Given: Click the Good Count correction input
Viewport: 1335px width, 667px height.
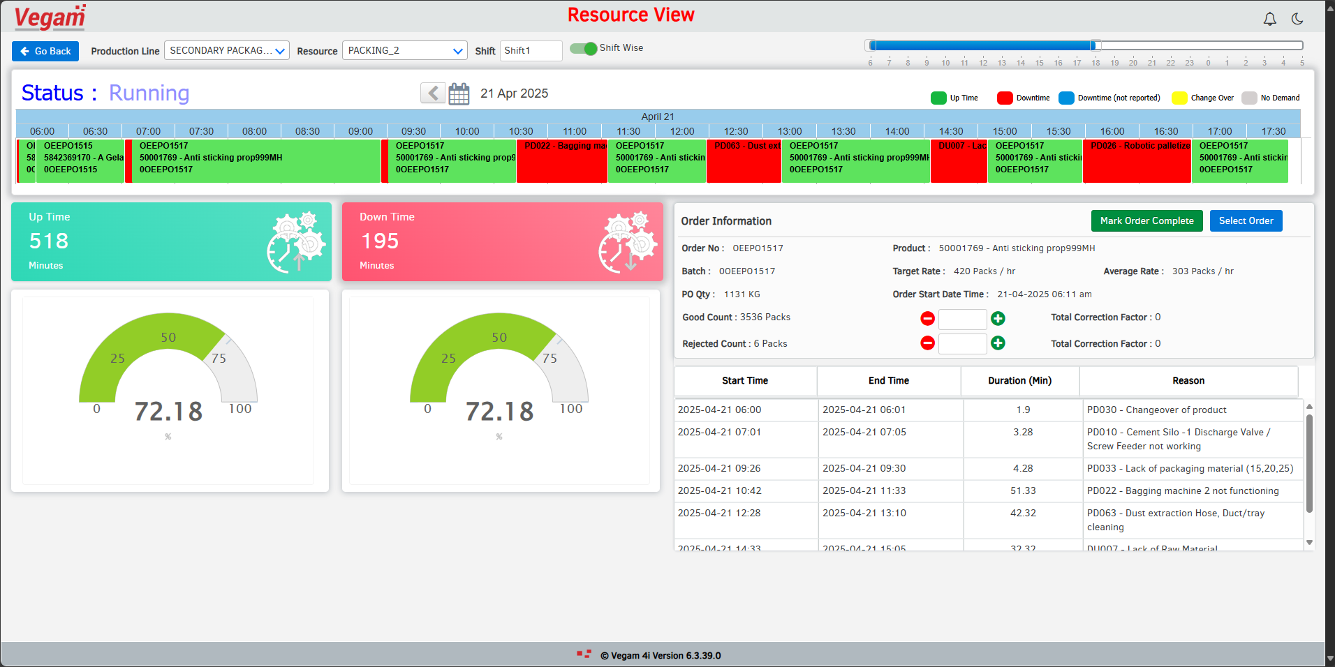Looking at the screenshot, I should coord(962,319).
